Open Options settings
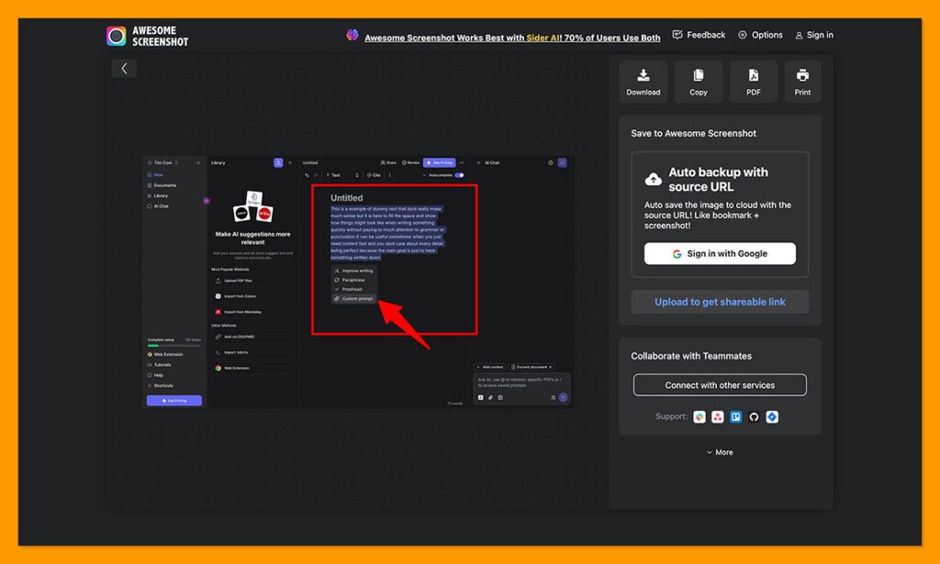This screenshot has width=940, height=564. pos(760,35)
